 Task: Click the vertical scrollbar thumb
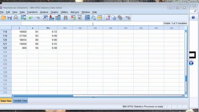coord(186,78)
